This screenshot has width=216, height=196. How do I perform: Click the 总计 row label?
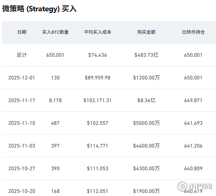[22, 55]
